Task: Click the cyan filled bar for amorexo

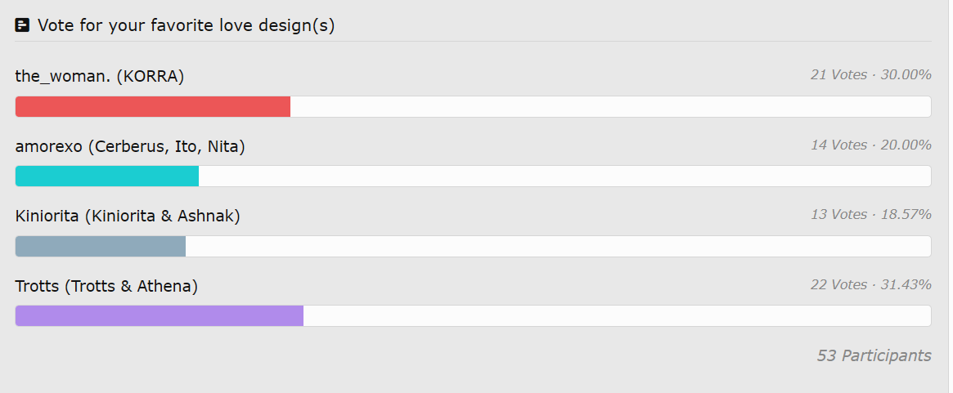Action: pos(107,176)
